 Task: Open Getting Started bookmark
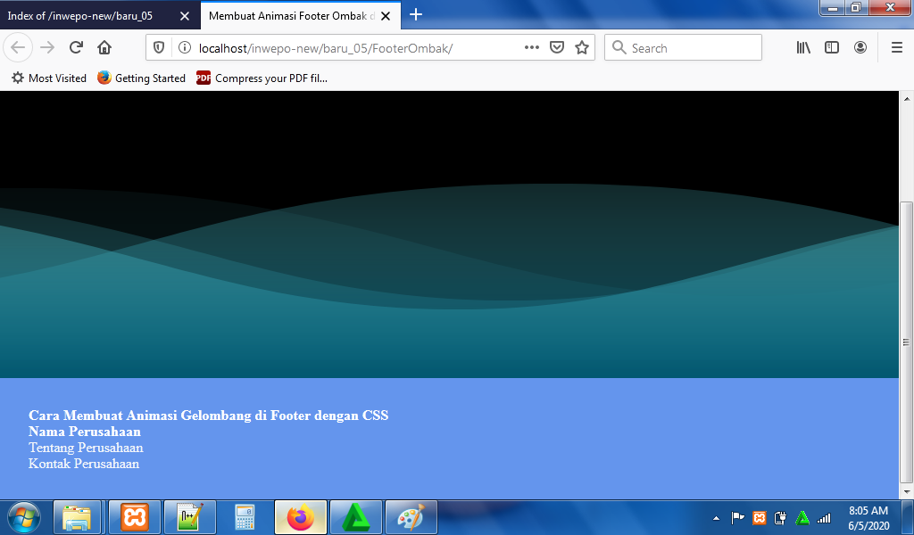(141, 78)
